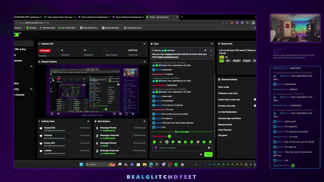The image size is (324, 182).
Task: Open the browser profile avatar
Action: 253,23
